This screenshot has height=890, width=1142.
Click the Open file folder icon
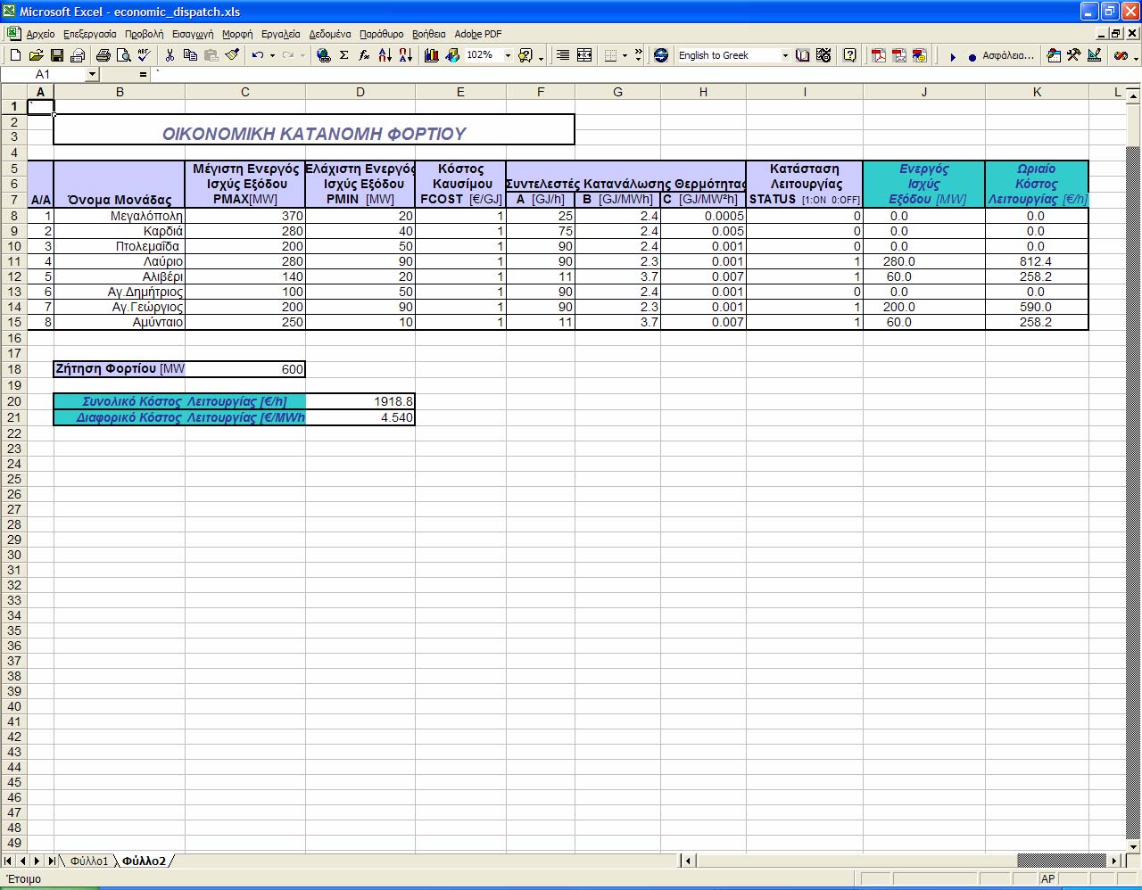pos(37,55)
